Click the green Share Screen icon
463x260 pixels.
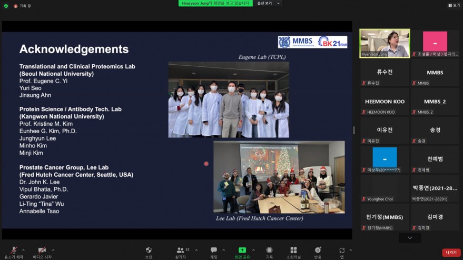coord(242,250)
